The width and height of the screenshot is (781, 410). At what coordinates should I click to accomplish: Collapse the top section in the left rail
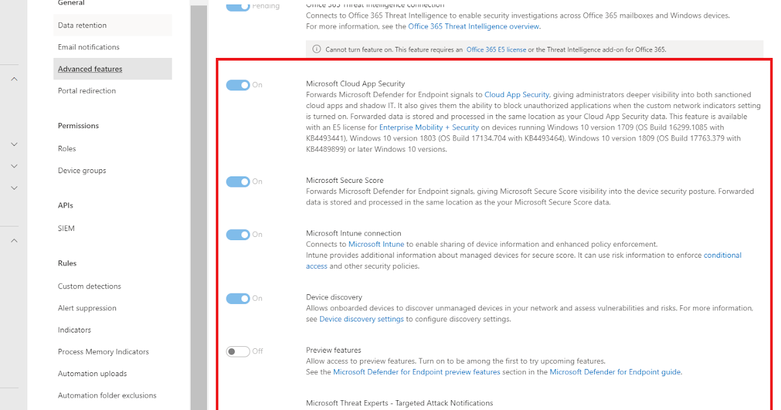click(14, 77)
